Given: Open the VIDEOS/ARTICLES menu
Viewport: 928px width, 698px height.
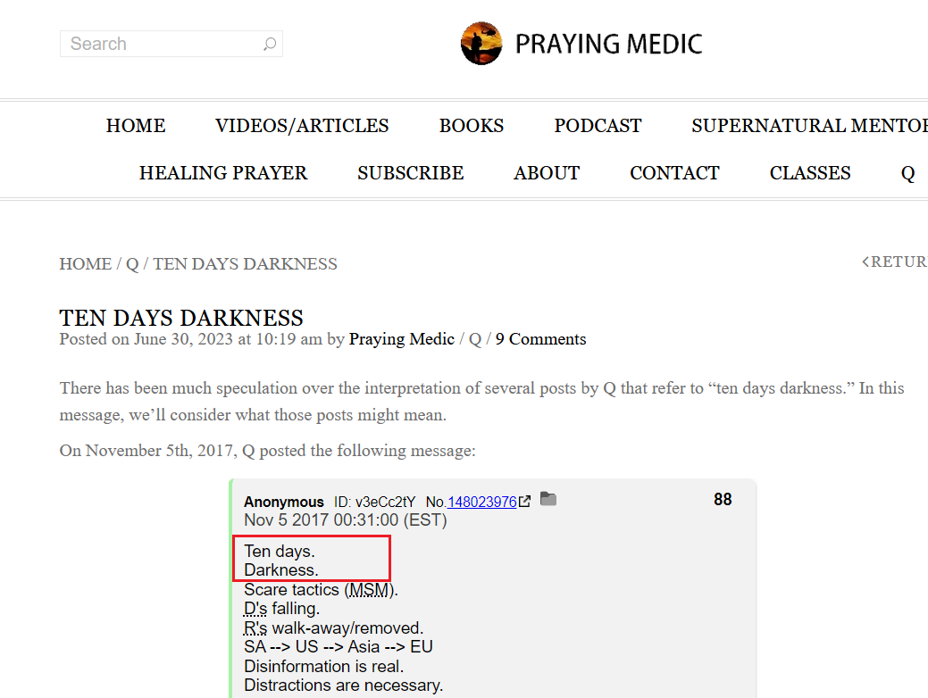Looking at the screenshot, I should pyautogui.click(x=302, y=125).
